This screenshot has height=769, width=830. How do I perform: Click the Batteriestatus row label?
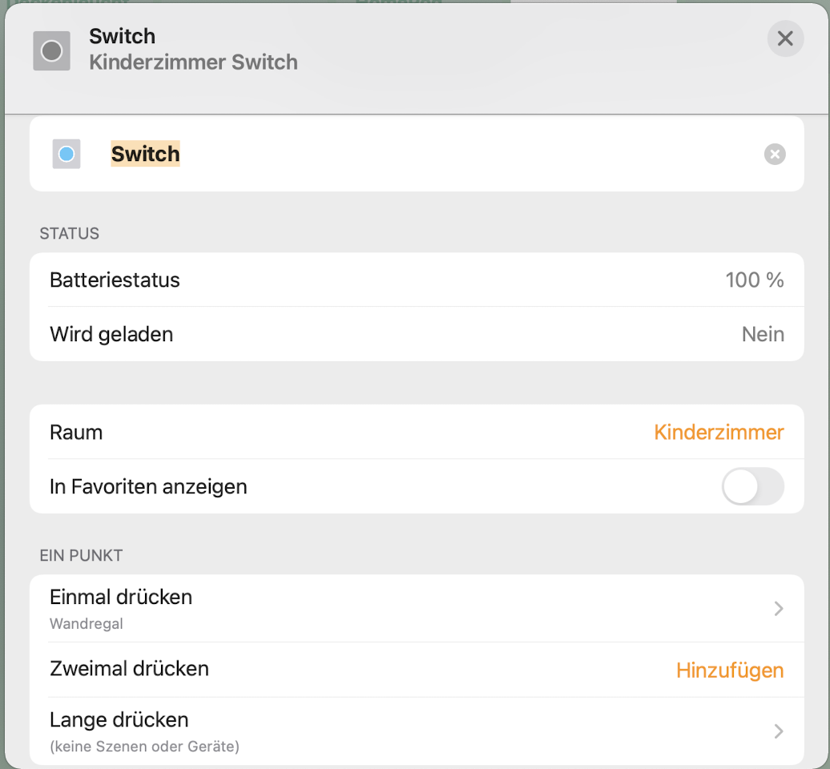pyautogui.click(x=115, y=280)
